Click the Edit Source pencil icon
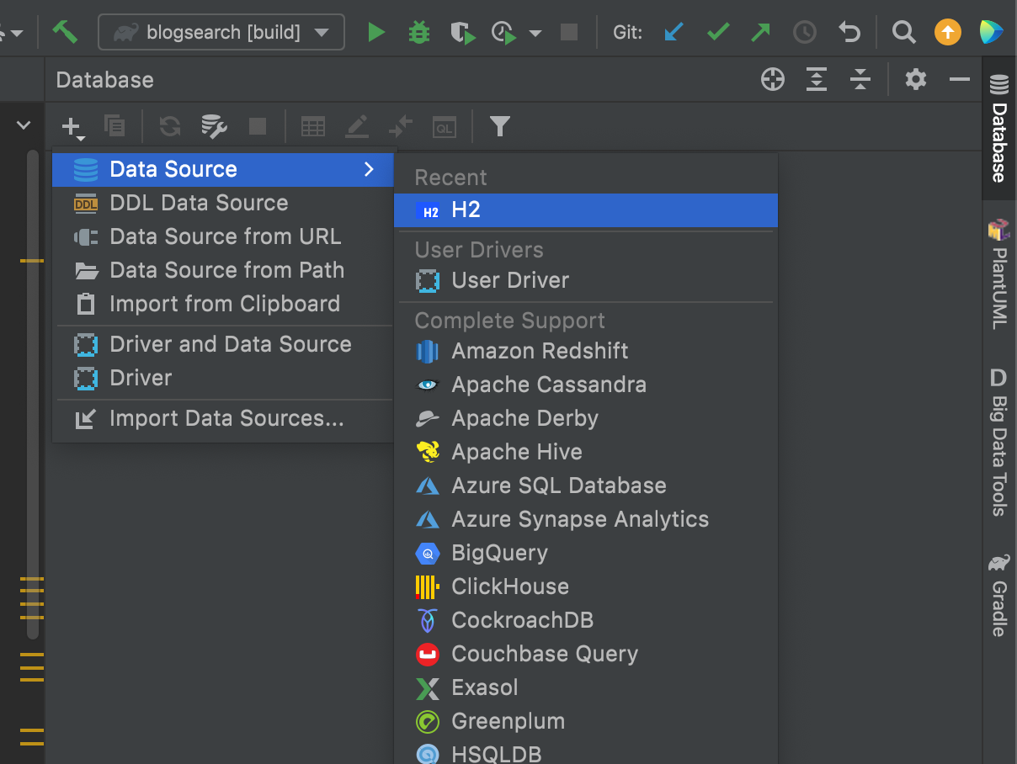This screenshot has height=764, width=1017. (357, 127)
